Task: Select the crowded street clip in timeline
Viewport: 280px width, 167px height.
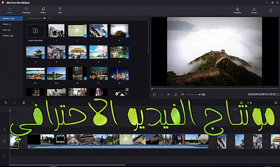Action: click(257, 142)
